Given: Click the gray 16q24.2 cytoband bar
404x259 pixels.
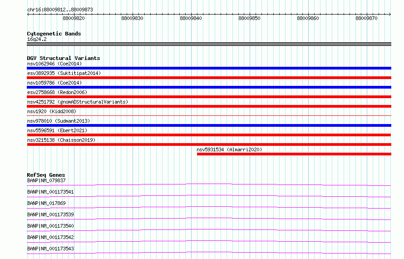Looking at the screenshot, I should (x=209, y=44).
